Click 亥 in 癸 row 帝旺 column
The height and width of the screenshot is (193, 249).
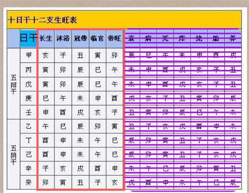tap(114, 182)
